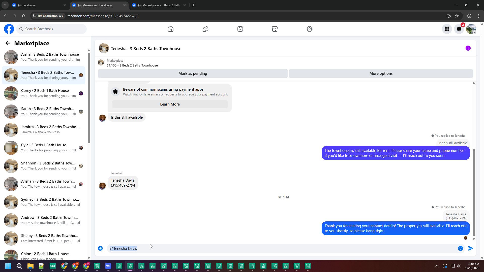Click the Search Facebook field
This screenshot has width=484, height=272.
coord(52,29)
